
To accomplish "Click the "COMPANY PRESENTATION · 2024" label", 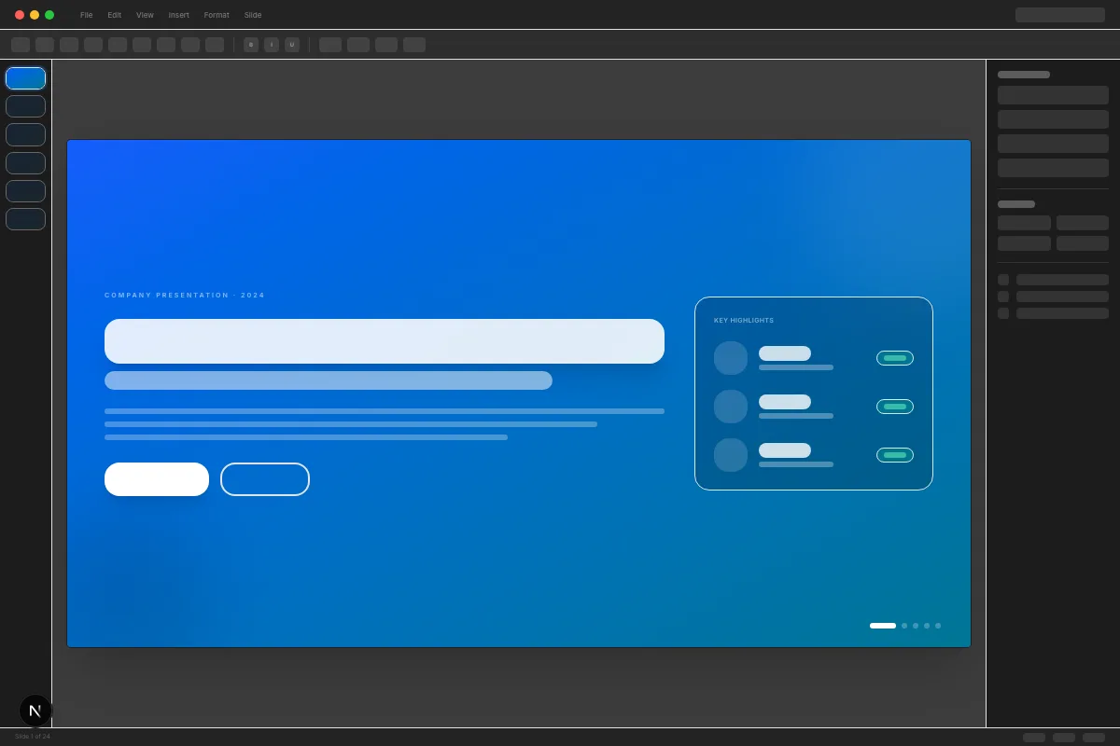I will [x=185, y=295].
